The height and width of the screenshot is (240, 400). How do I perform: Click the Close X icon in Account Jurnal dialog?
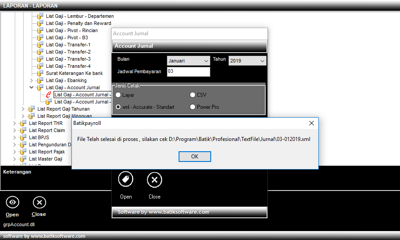tap(154, 180)
